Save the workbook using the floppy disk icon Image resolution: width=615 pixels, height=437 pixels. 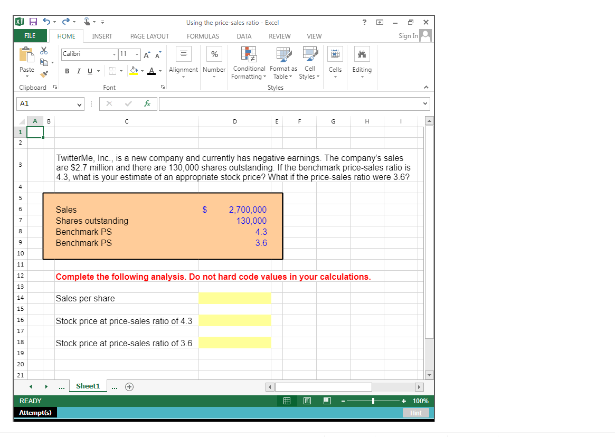pos(33,22)
